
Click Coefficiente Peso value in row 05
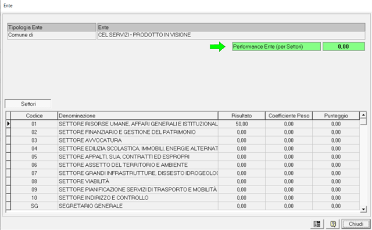pyautogui.click(x=289, y=157)
